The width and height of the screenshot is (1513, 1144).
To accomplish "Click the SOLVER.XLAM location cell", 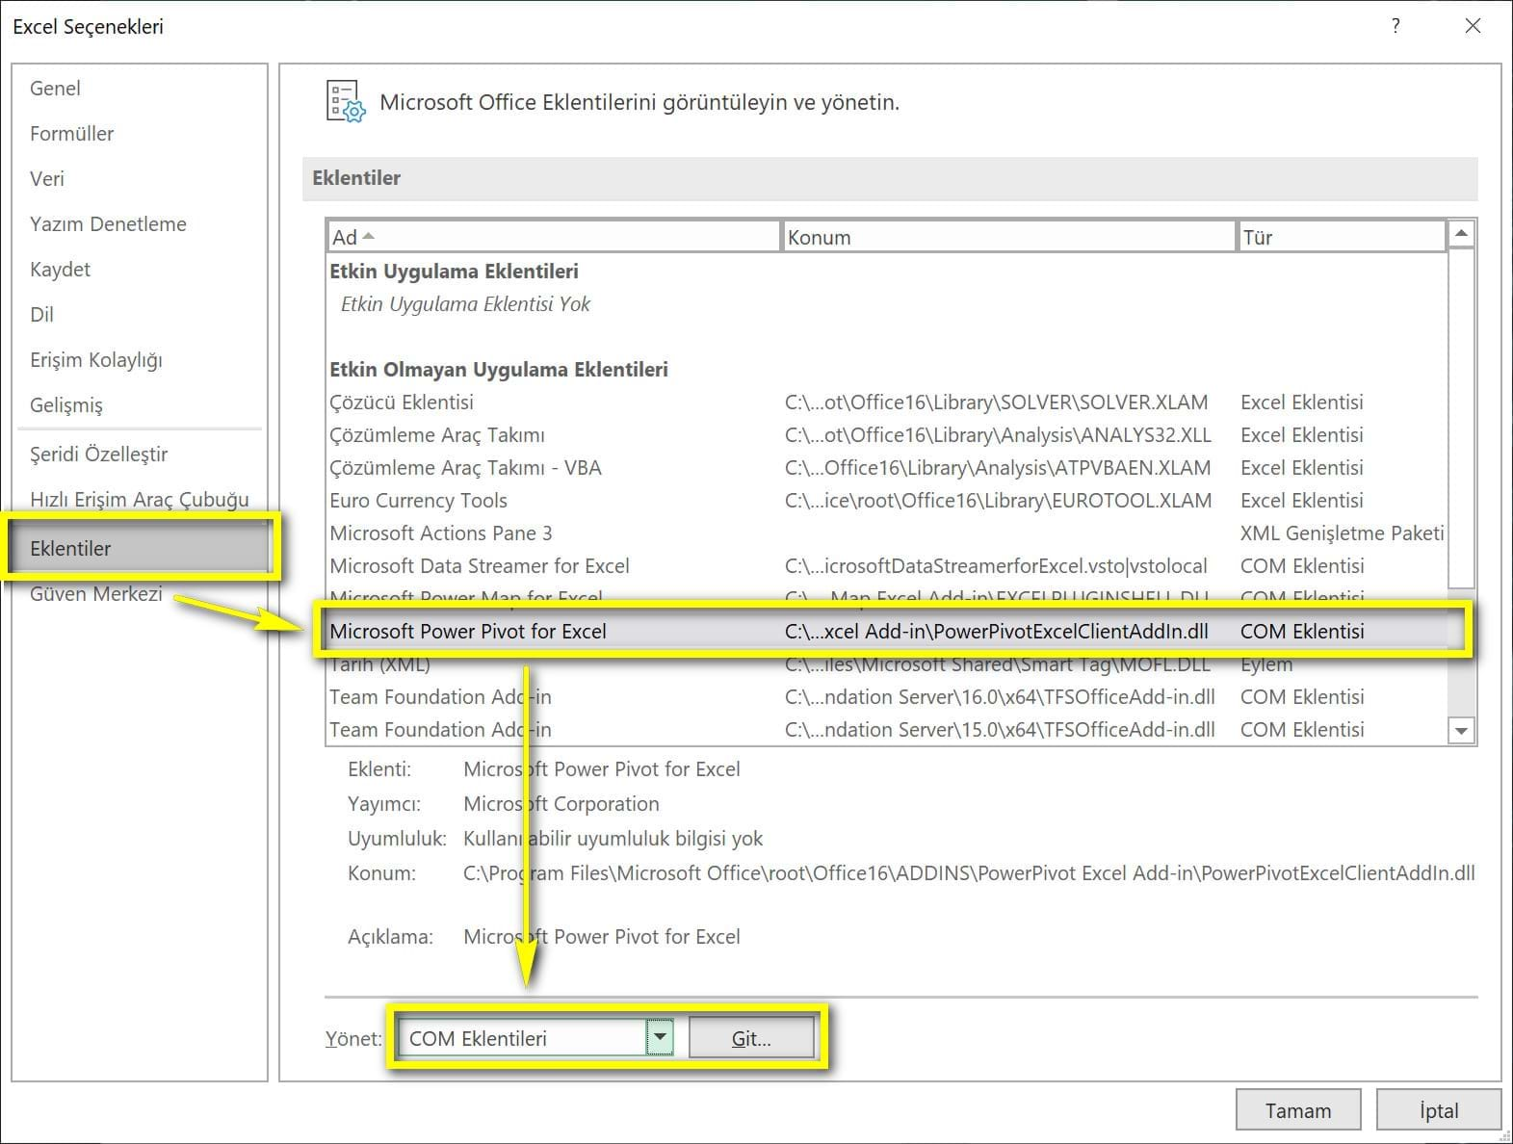I will click(x=996, y=403).
